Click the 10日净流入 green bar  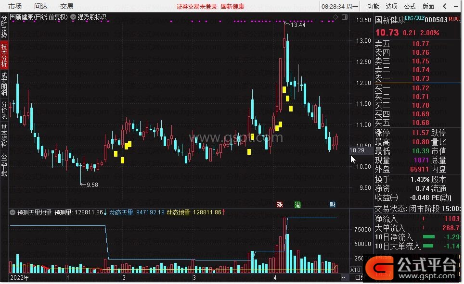(429, 237)
